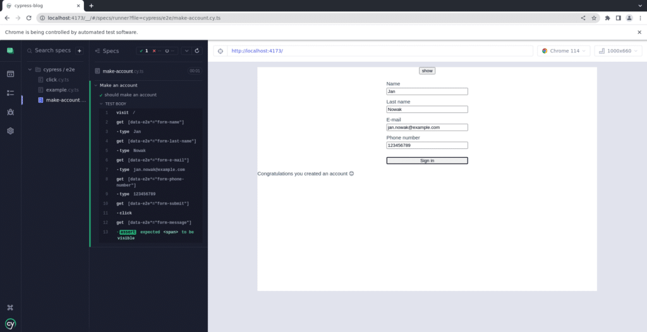Image resolution: width=647 pixels, height=332 pixels.
Task: Click the selector playground crosshair icon
Action: click(x=221, y=51)
